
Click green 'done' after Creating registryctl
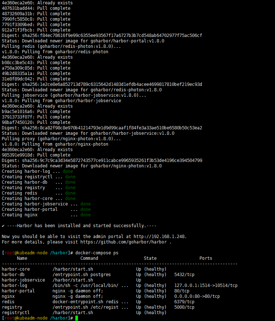pyautogui.click(x=70, y=177)
